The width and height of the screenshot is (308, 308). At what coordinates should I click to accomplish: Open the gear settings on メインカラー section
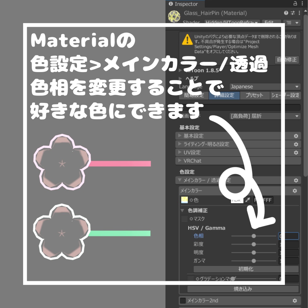[x=295, y=191]
